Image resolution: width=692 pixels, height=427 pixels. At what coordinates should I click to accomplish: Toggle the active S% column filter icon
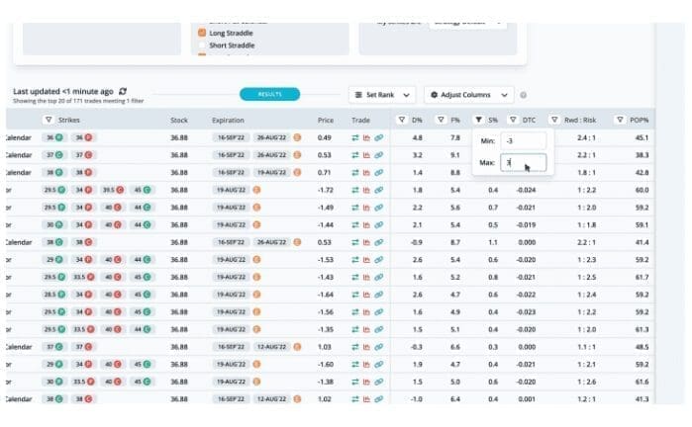tap(478, 120)
